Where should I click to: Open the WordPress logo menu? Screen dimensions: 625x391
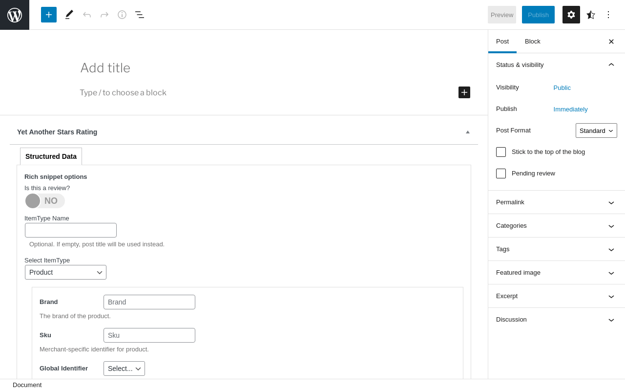[x=15, y=15]
